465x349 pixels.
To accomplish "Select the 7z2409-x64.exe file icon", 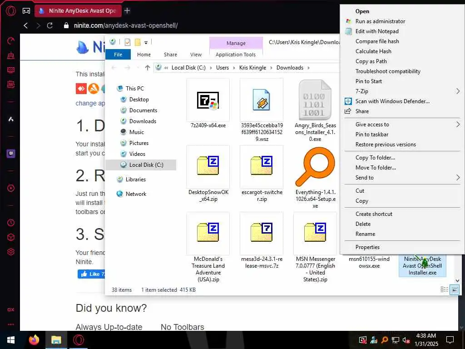I will coord(208,100).
